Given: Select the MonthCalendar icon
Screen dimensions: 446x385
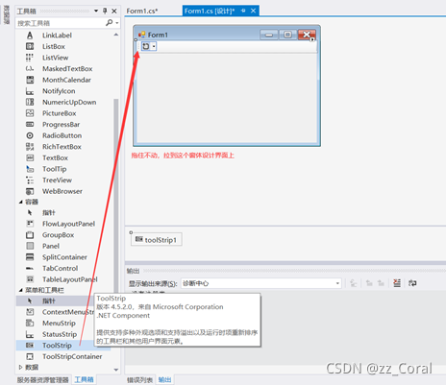Looking at the screenshot, I should coord(30,80).
